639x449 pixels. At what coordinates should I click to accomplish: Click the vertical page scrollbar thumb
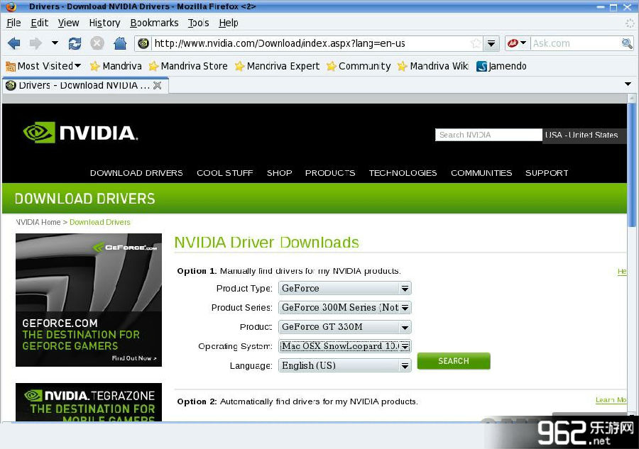pos(632,165)
